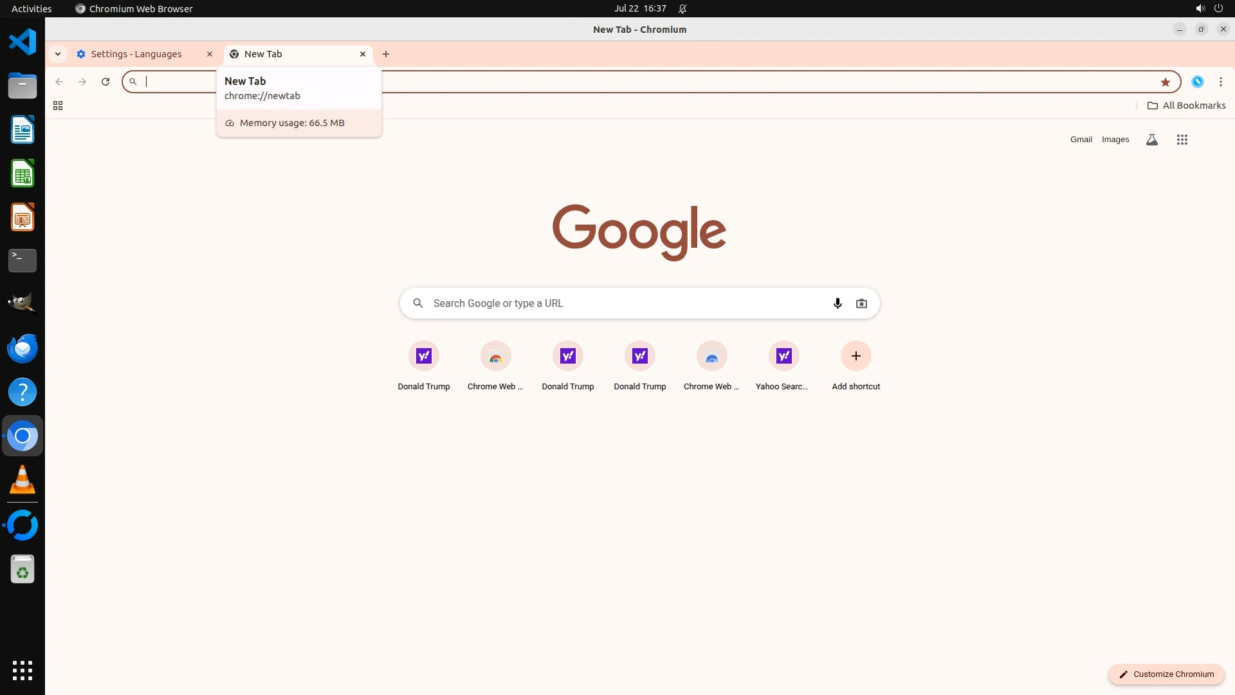The height and width of the screenshot is (695, 1235).
Task: Expand the tab search dropdown arrow
Action: coord(58,54)
